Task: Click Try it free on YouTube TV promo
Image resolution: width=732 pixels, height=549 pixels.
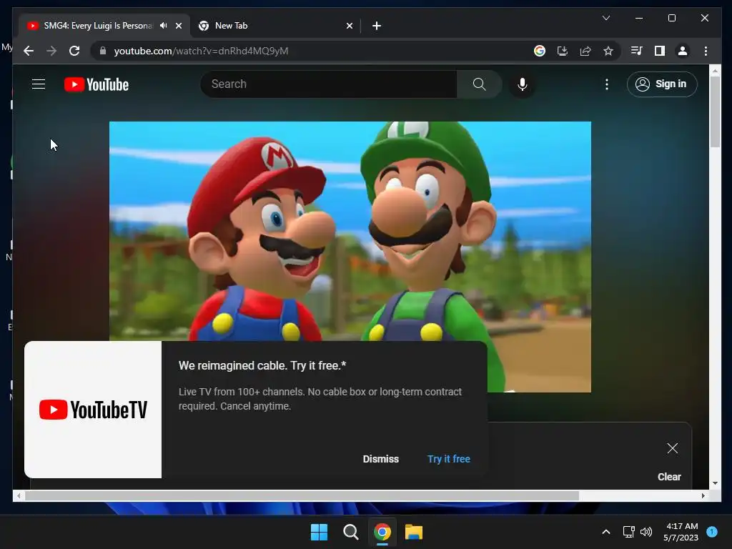Action: (x=449, y=459)
